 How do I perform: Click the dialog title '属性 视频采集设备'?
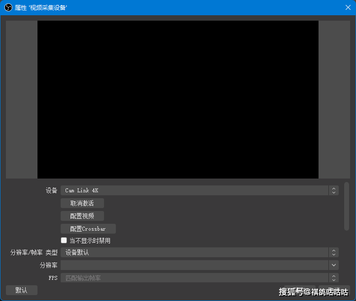click(41, 8)
